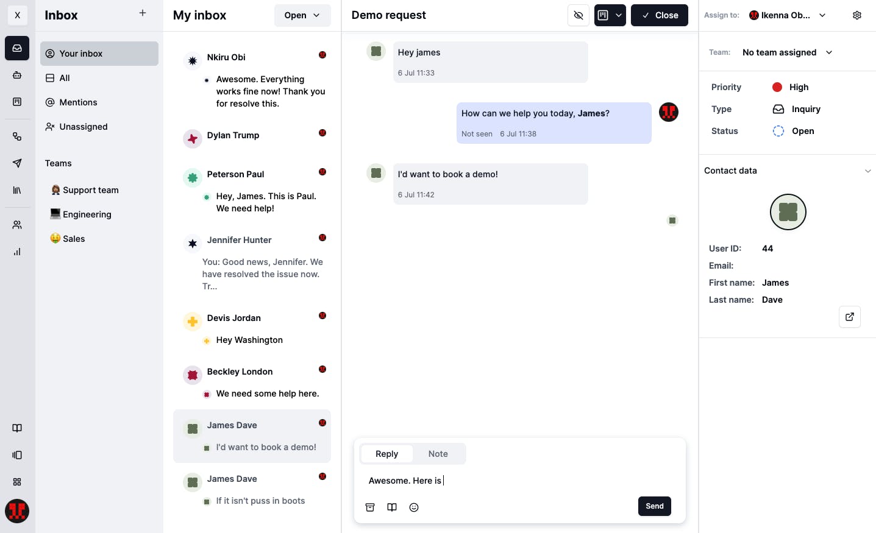Go to Mentions in inbox menu
The width and height of the screenshot is (876, 533).
click(78, 102)
